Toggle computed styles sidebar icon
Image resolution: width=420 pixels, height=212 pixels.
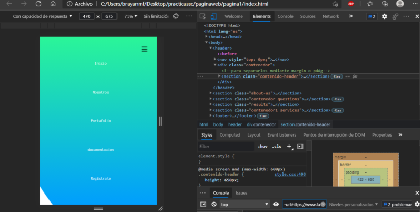pos(300,146)
